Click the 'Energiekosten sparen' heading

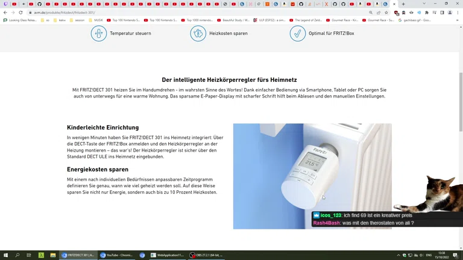point(98,169)
